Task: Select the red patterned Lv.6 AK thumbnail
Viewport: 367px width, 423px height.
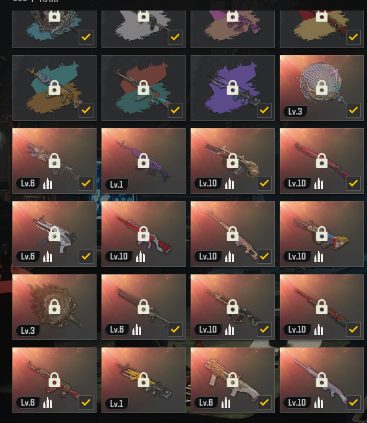Action: [54, 380]
